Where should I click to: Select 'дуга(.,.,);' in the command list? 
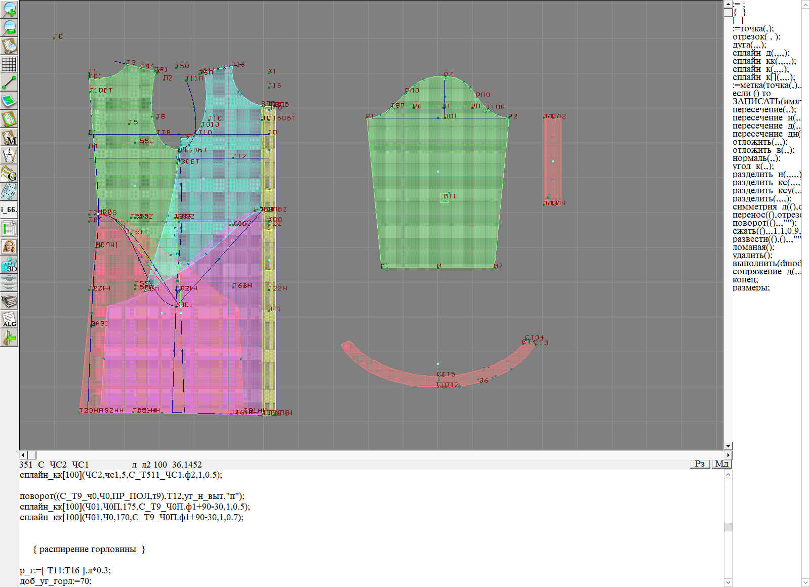[x=749, y=45]
